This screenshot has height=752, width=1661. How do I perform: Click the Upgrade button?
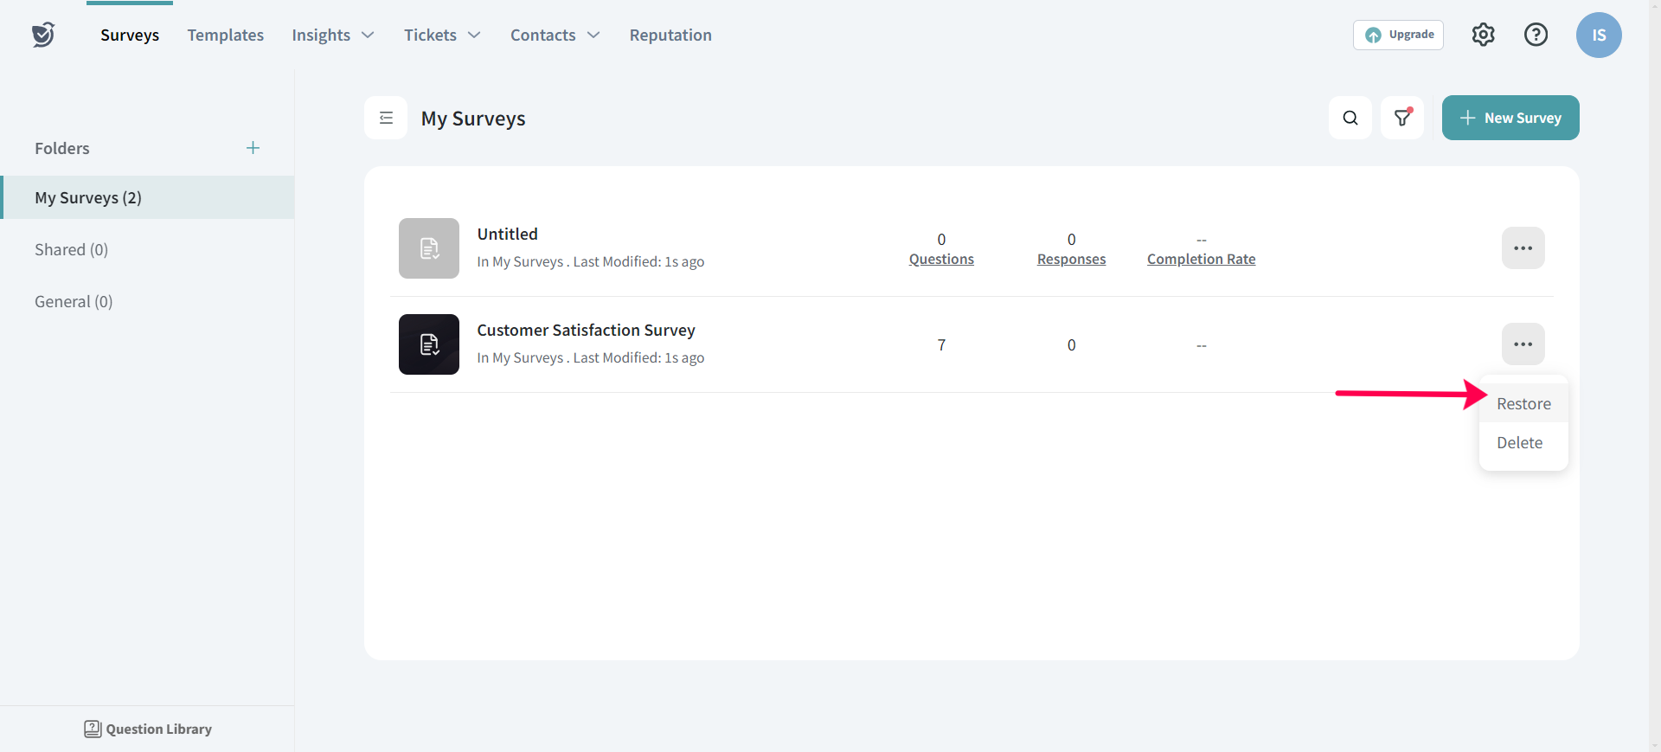[x=1398, y=35]
